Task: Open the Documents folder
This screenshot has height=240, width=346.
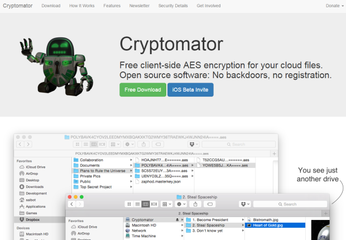Action: tap(103, 165)
